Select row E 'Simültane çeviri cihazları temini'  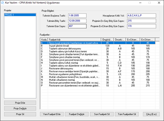point(98,54)
